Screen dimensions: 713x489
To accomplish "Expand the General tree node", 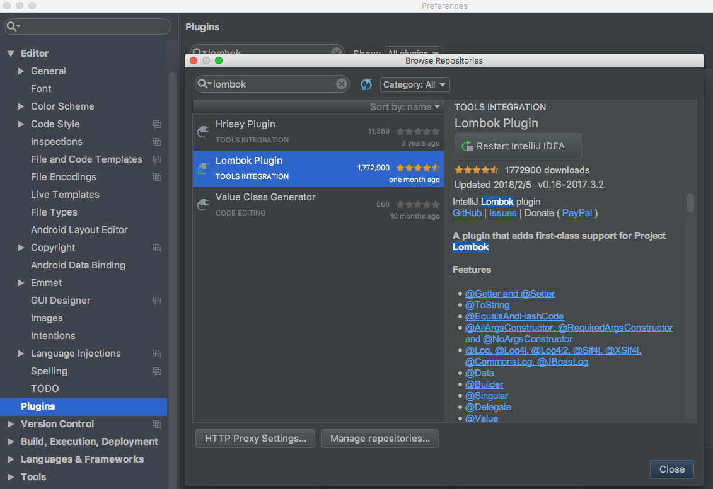I will point(21,71).
